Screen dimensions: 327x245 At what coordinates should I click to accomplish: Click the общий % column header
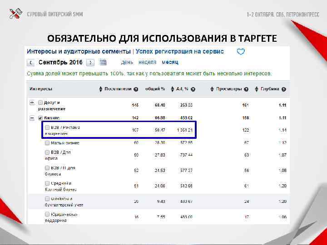155,89
